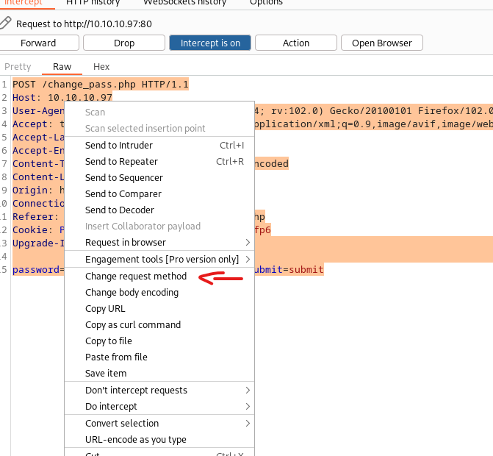493x456 pixels.
Task: Click the 'Engagement tools [Pro version only]' entry
Action: click(159, 259)
